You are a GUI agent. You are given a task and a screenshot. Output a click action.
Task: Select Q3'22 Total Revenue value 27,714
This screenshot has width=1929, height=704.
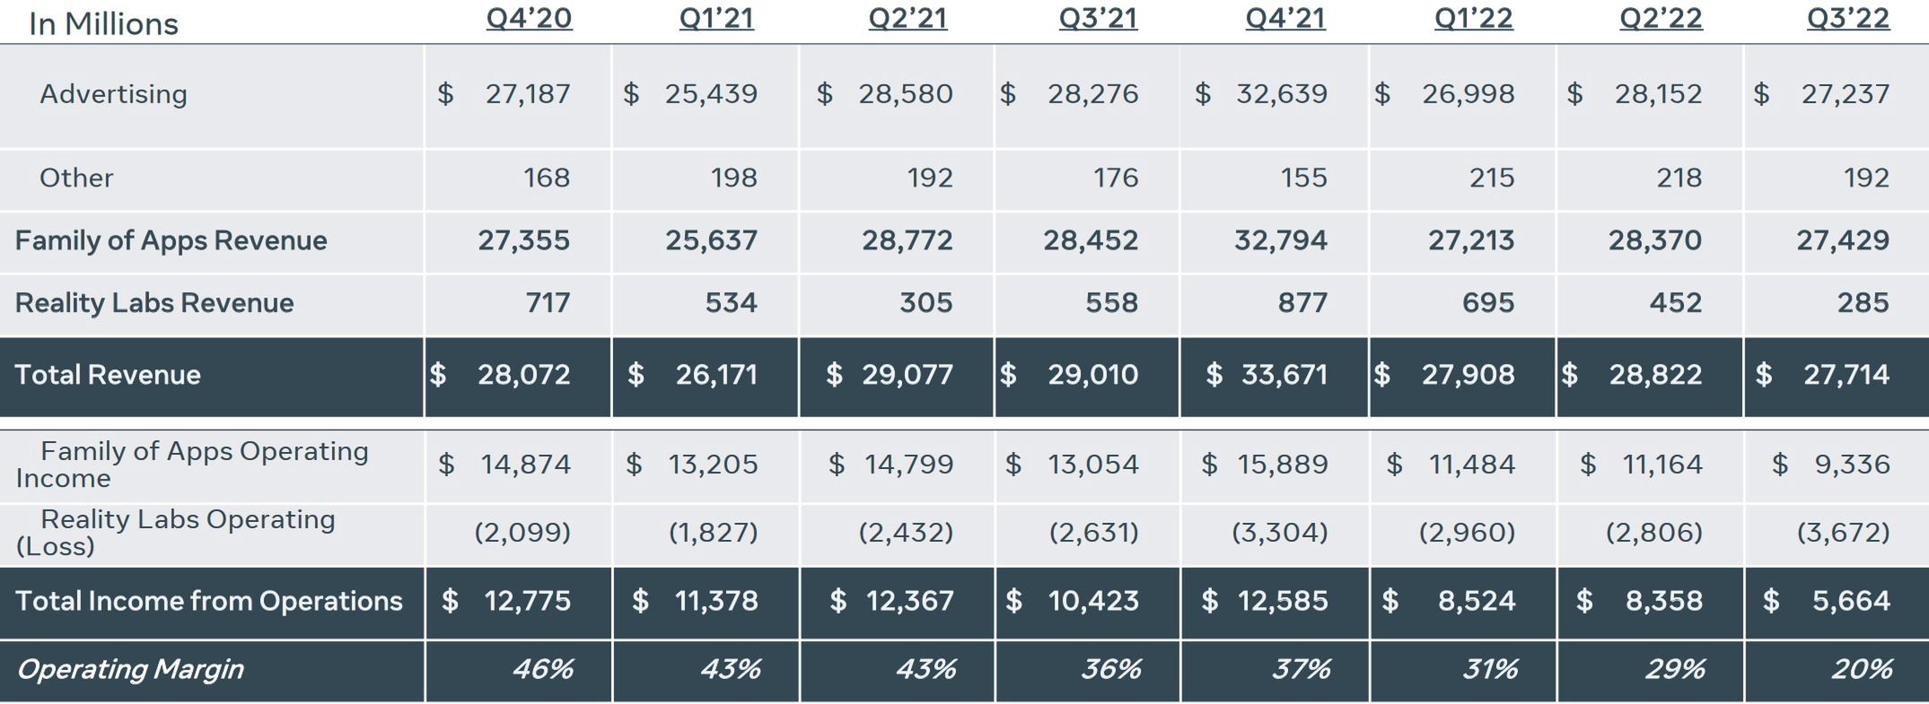[1846, 375]
